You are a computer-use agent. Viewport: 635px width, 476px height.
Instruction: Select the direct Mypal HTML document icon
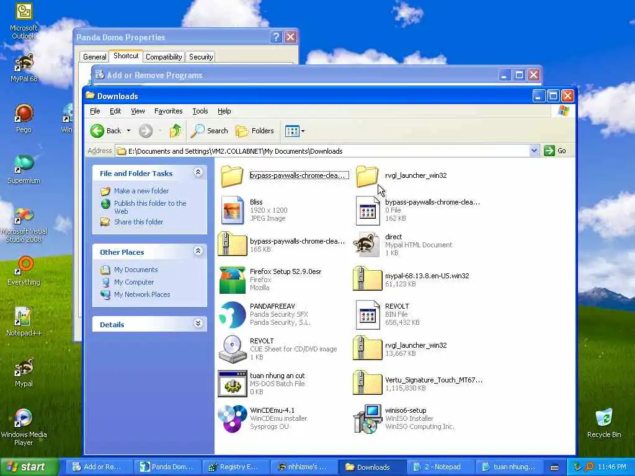click(366, 244)
